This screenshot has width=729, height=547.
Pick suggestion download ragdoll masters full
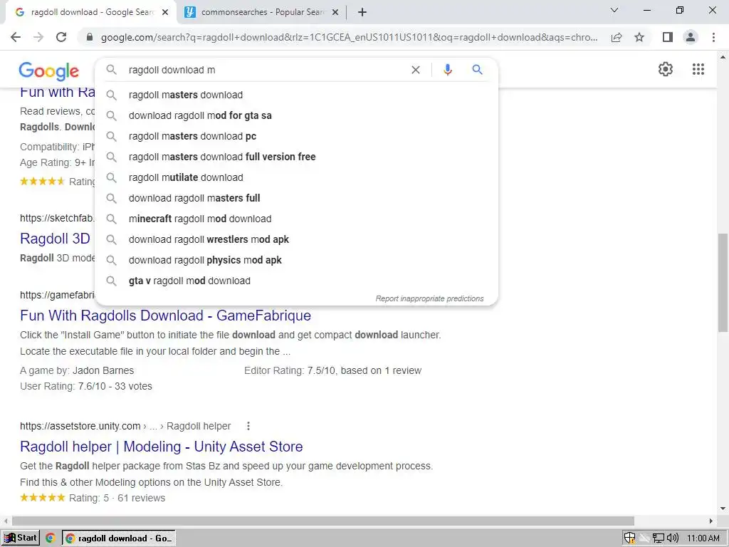(296, 198)
